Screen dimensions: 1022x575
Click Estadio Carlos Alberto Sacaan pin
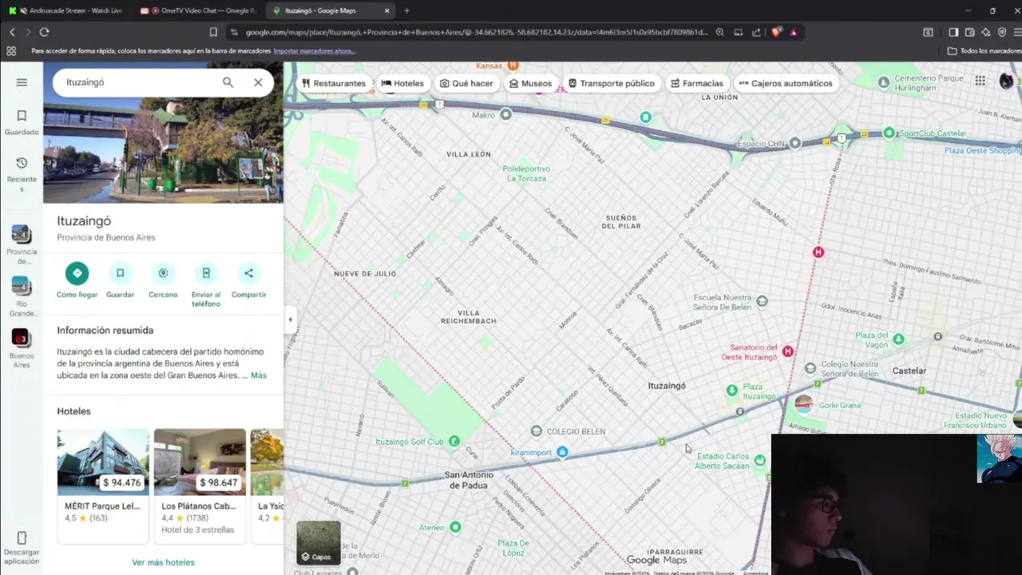(x=759, y=461)
